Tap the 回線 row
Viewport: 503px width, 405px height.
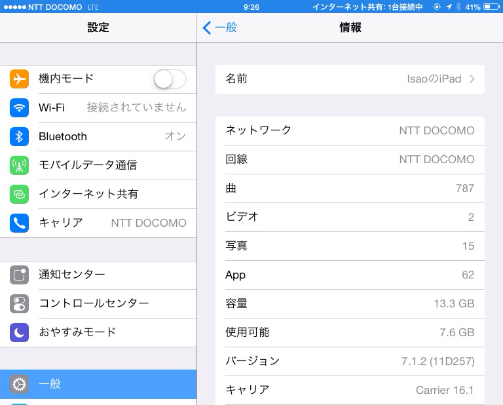coord(350,159)
